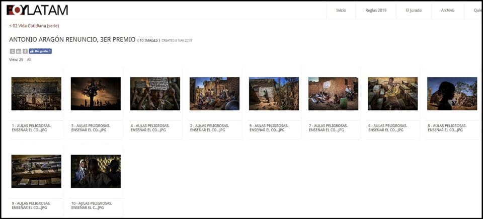483x219 pixels.
Task: Share the gallery on LinkedIn icon
Action: click(19, 51)
